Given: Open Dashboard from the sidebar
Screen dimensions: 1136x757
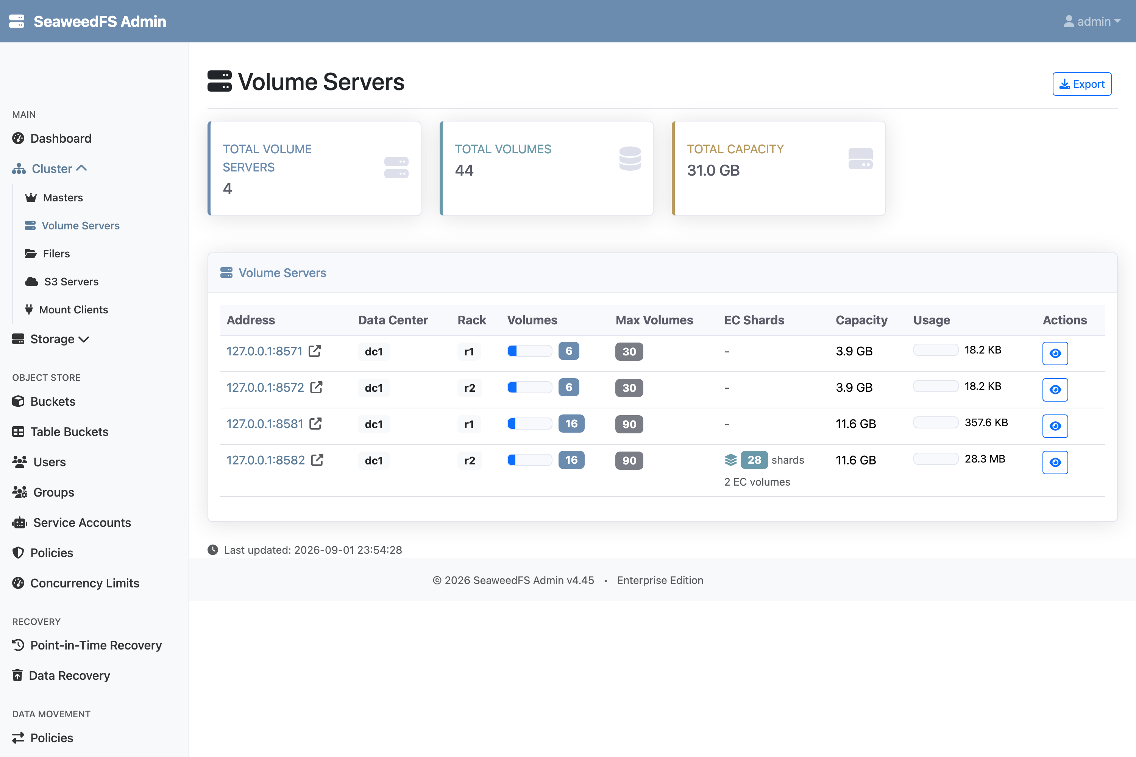Looking at the screenshot, I should (51, 139).
